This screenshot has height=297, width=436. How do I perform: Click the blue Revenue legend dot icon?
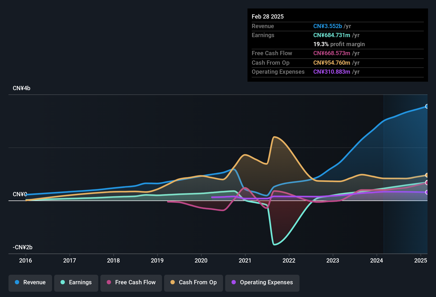coord(16,282)
